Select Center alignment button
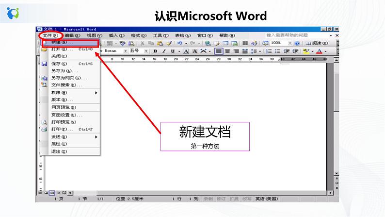The width and height of the screenshot is (385, 217). 227,51
